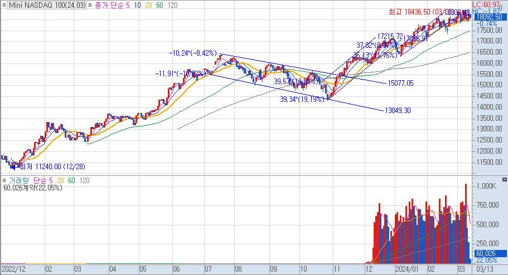Click the small square icon before 거래량

tap(4, 180)
